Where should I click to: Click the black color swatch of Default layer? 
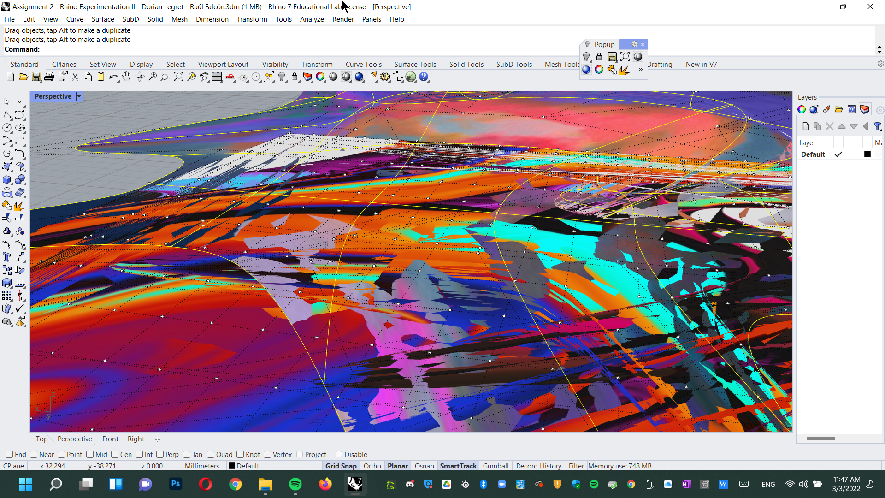(867, 154)
